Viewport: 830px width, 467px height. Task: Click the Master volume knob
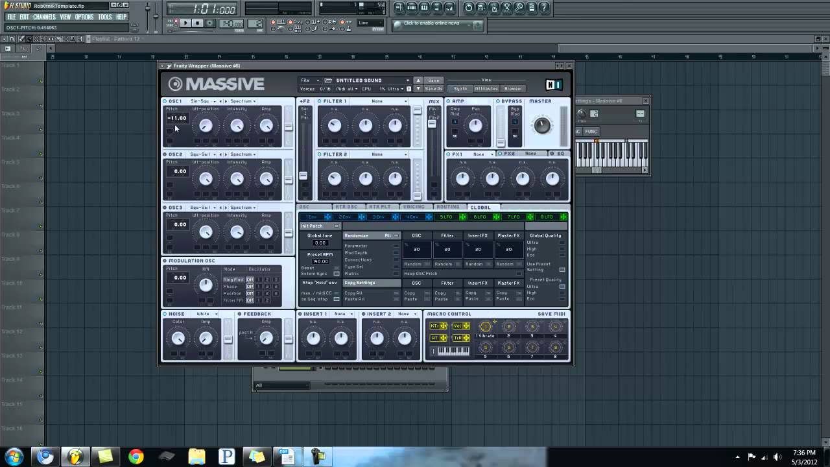tap(542, 125)
